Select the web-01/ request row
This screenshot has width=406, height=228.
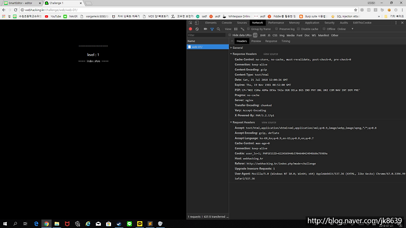(208, 47)
